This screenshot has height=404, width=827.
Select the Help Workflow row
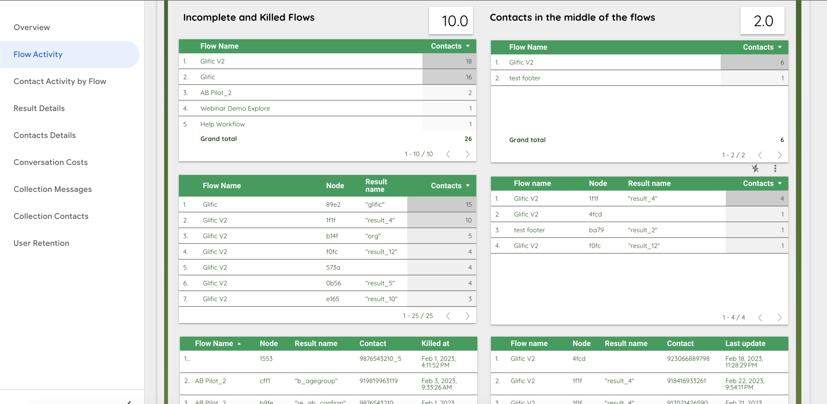327,124
